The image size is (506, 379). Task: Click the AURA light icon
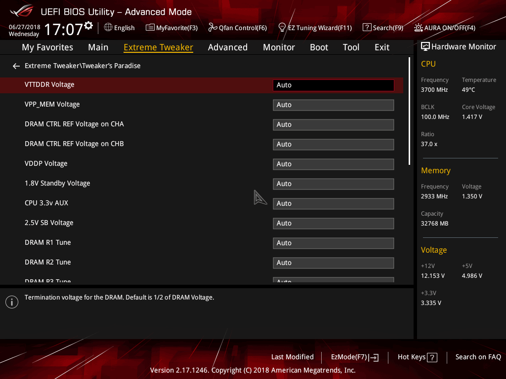pyautogui.click(x=418, y=28)
